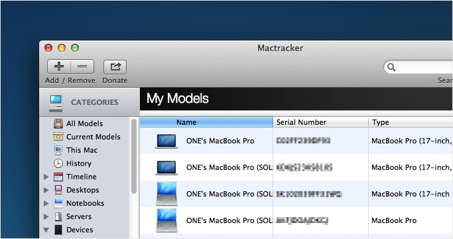Expand the Timeline disclosure triangle
This screenshot has width=453, height=239.
pyautogui.click(x=46, y=177)
